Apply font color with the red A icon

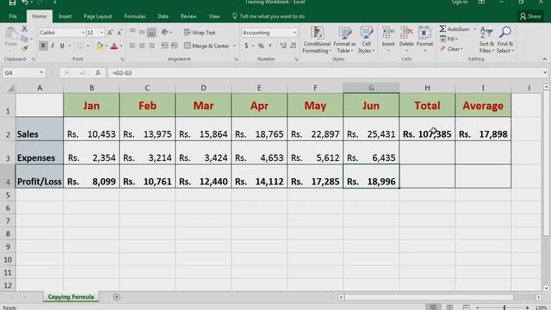point(115,46)
